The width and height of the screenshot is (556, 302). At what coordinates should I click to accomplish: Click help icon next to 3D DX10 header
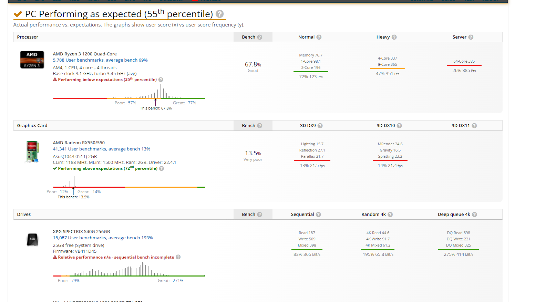click(399, 126)
